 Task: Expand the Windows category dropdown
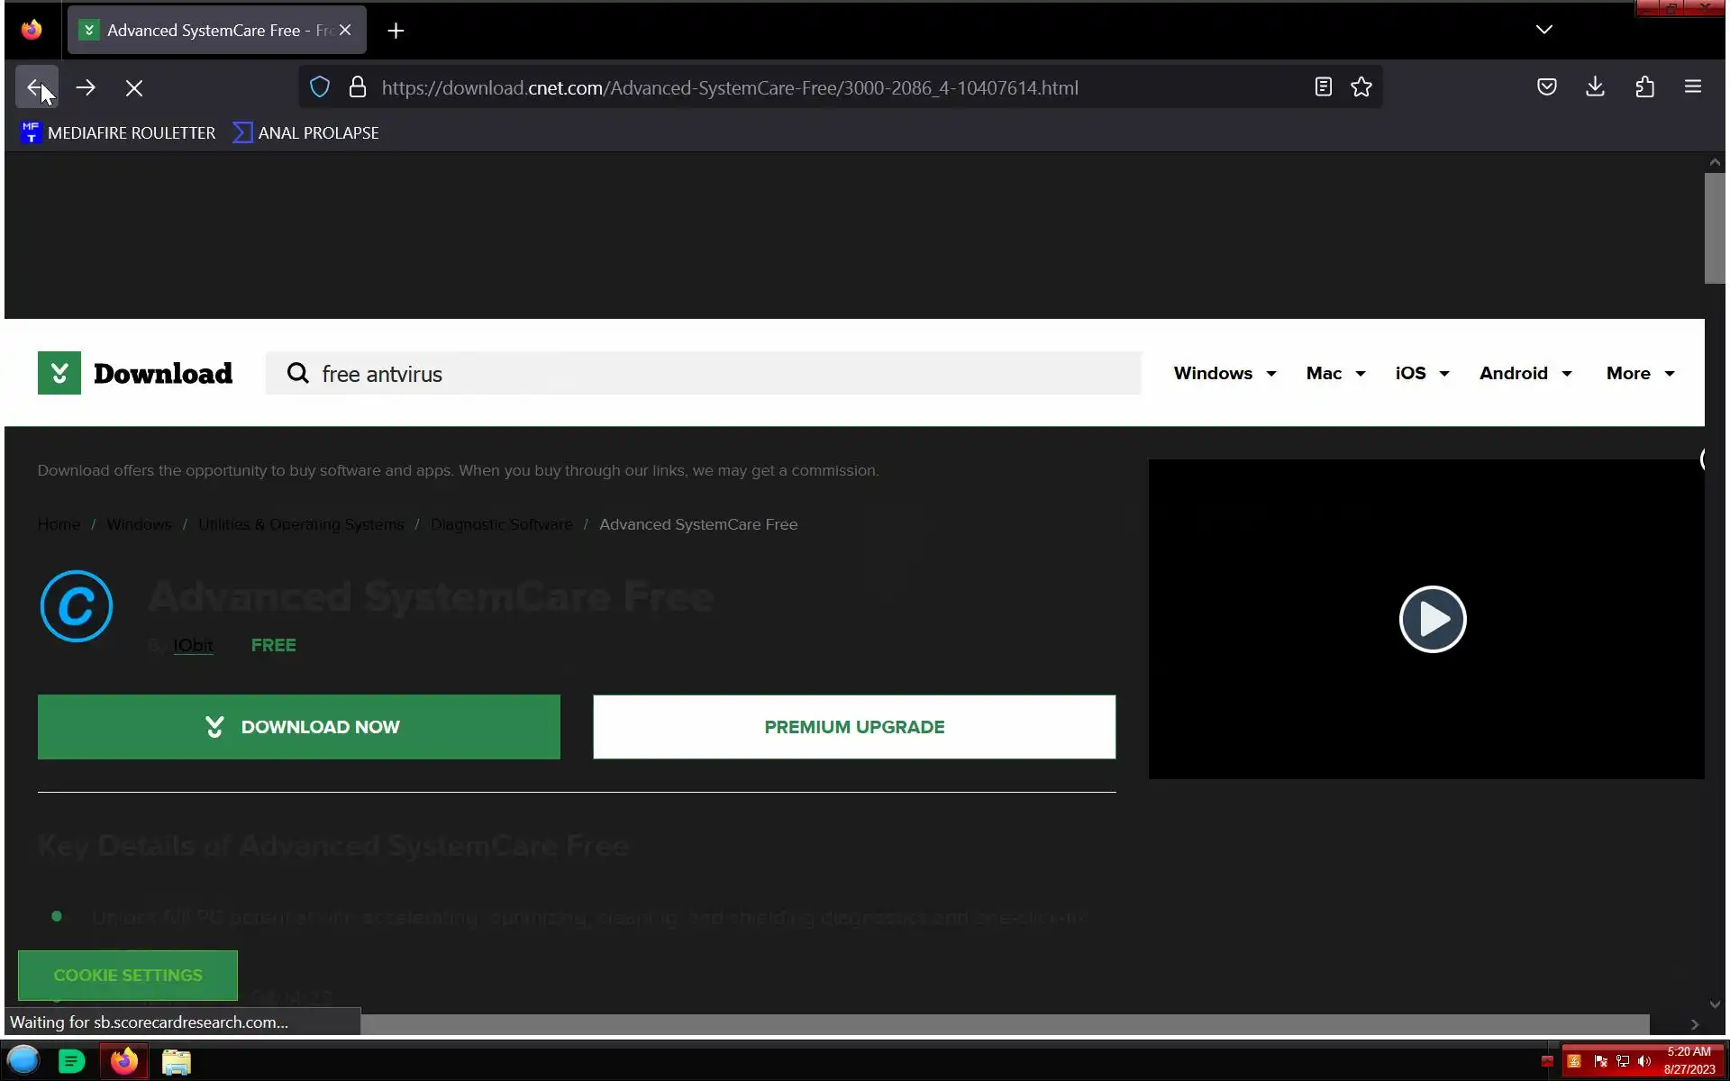pos(1225,373)
